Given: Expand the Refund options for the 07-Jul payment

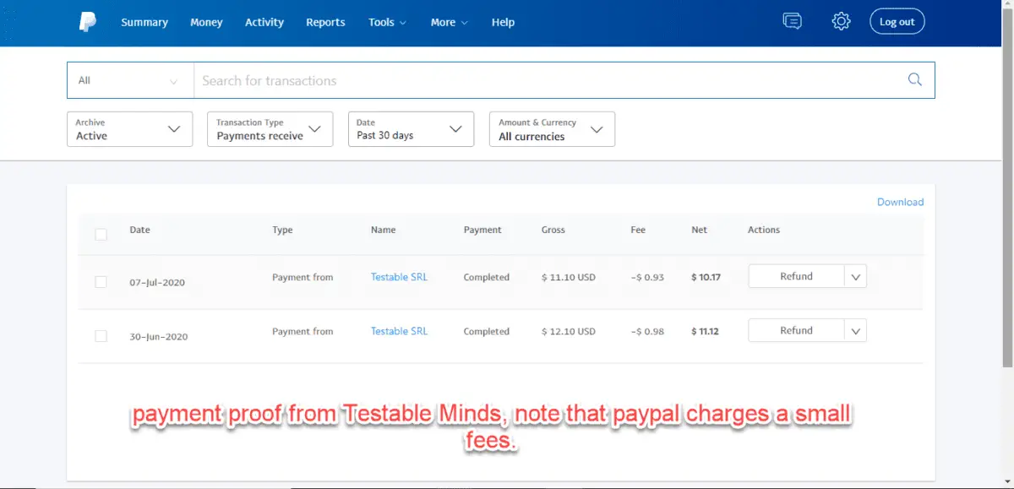Looking at the screenshot, I should (854, 275).
